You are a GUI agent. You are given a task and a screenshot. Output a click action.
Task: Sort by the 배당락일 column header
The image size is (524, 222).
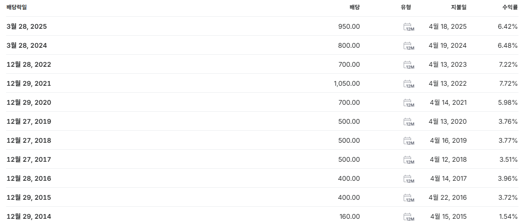tap(17, 7)
